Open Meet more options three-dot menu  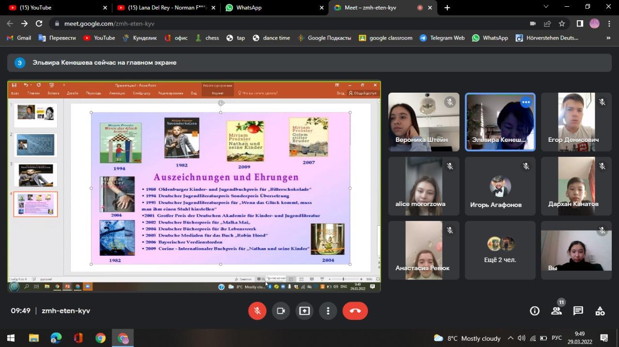click(x=328, y=311)
